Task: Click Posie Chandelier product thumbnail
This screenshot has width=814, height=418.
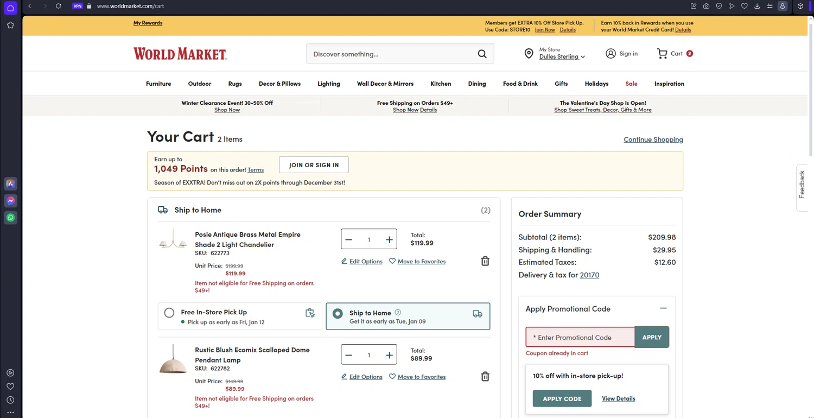Action: point(173,239)
